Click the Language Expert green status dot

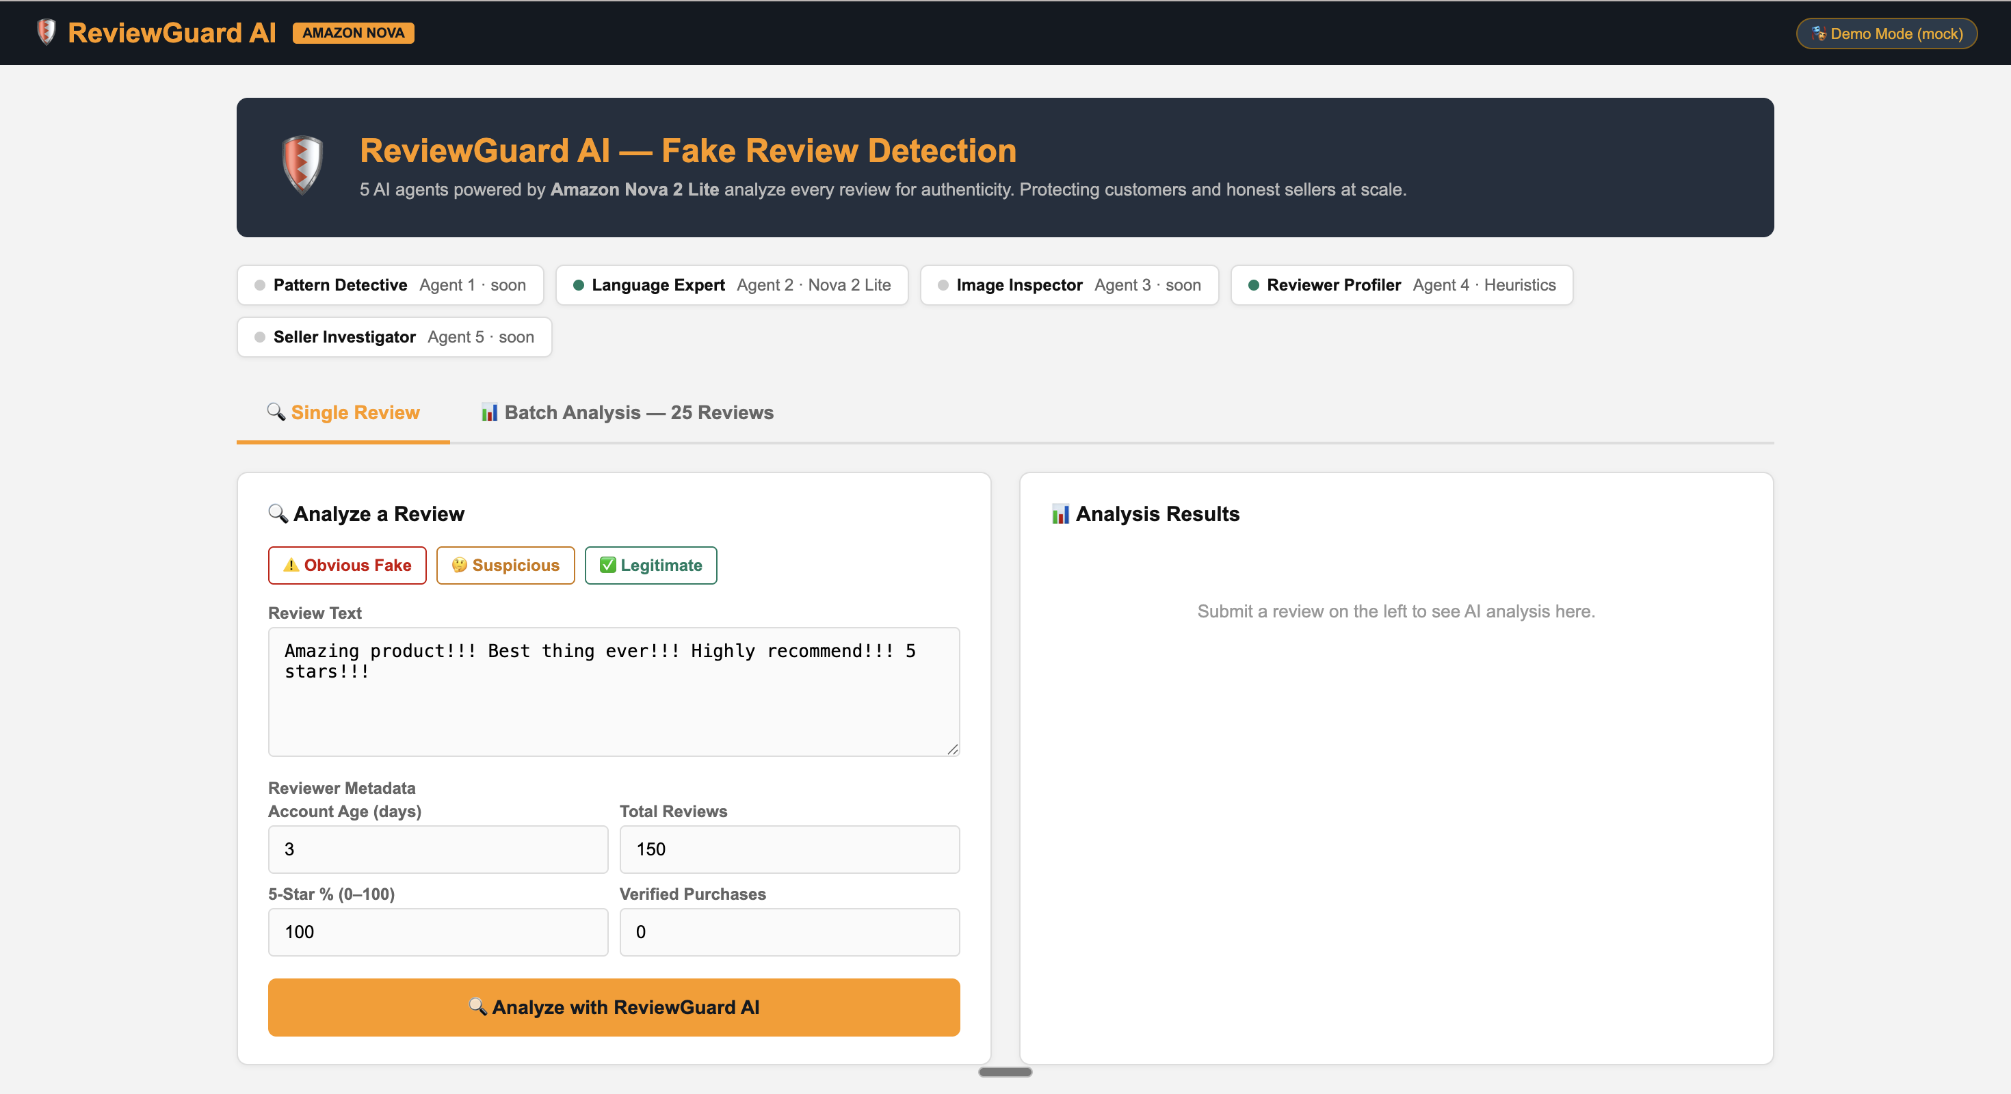579,286
